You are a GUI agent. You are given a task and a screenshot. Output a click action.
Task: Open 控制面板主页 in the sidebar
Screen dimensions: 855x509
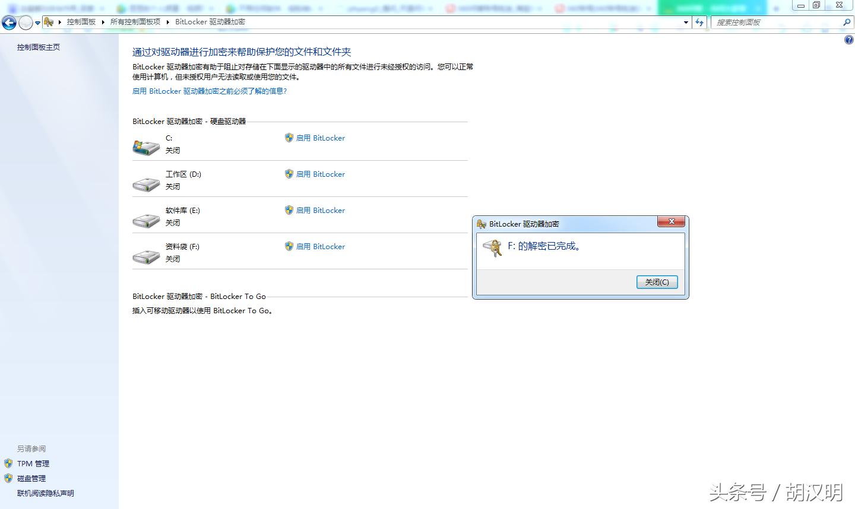tap(38, 47)
